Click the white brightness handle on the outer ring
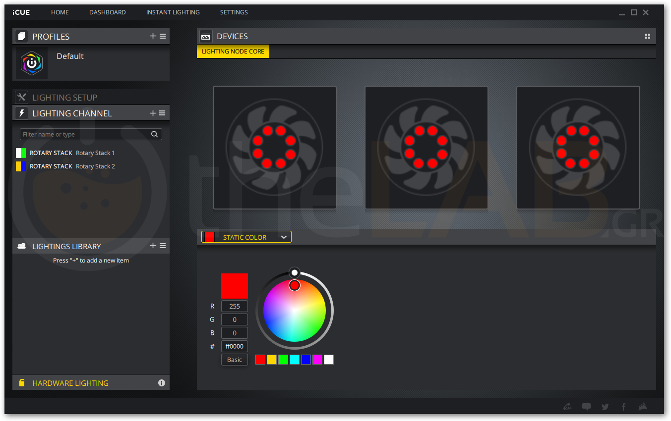This screenshot has width=671, height=421. pyautogui.click(x=295, y=273)
